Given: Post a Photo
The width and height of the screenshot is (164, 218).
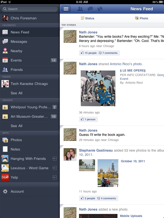Looking at the screenshot, I should coord(141,18).
